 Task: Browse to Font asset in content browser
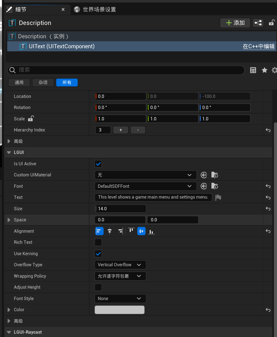coord(214,186)
